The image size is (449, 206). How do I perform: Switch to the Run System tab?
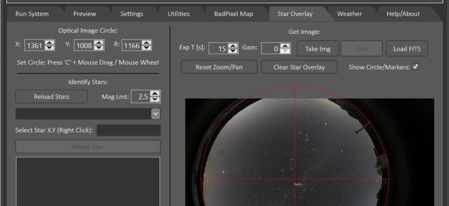pyautogui.click(x=32, y=14)
